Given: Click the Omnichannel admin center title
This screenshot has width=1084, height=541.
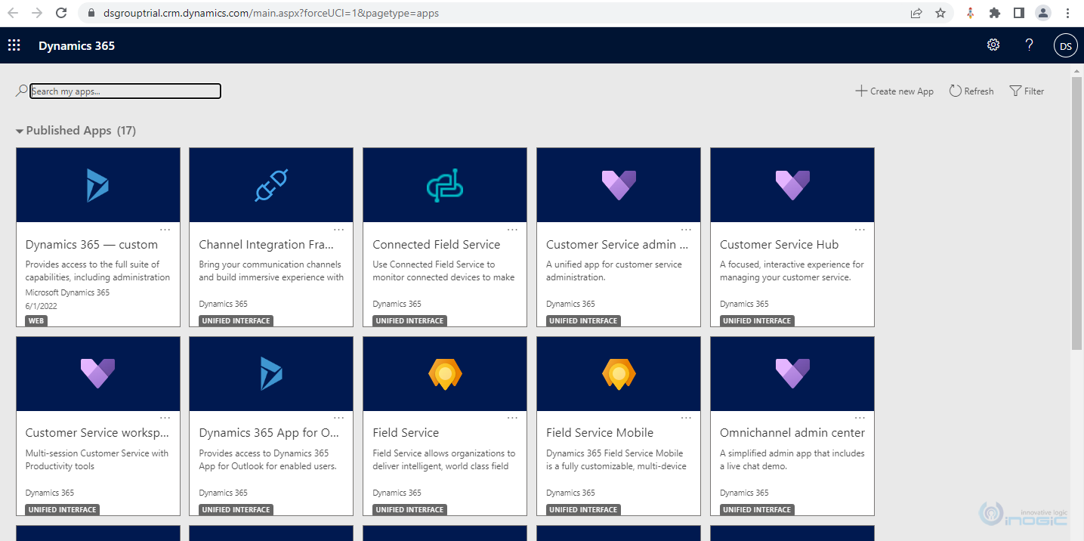Looking at the screenshot, I should [x=792, y=433].
